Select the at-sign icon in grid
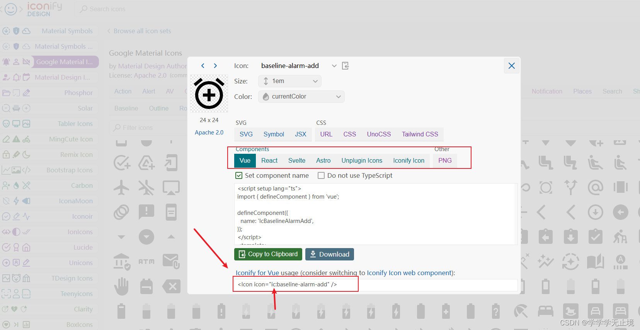The height and width of the screenshot is (330, 640). coord(596,187)
